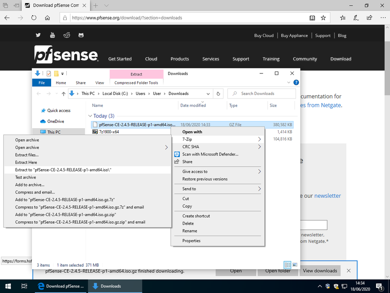
Task: Dismiss the download notification bar
Action: pyautogui.click(x=349, y=271)
